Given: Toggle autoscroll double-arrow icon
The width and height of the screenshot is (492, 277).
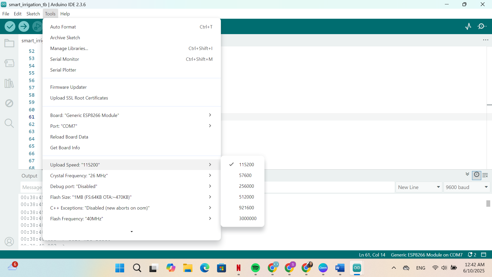Looking at the screenshot, I should (467, 174).
